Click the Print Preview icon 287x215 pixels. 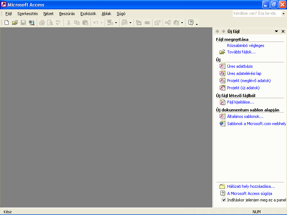(x=50, y=23)
